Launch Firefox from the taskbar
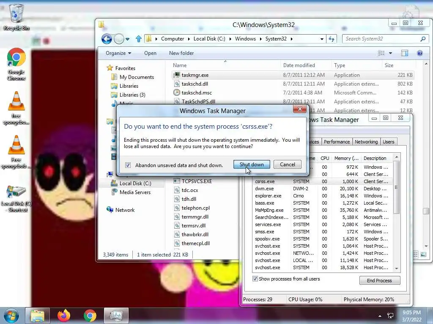Screen dimensions: 433x324 pyautogui.click(x=64, y=316)
